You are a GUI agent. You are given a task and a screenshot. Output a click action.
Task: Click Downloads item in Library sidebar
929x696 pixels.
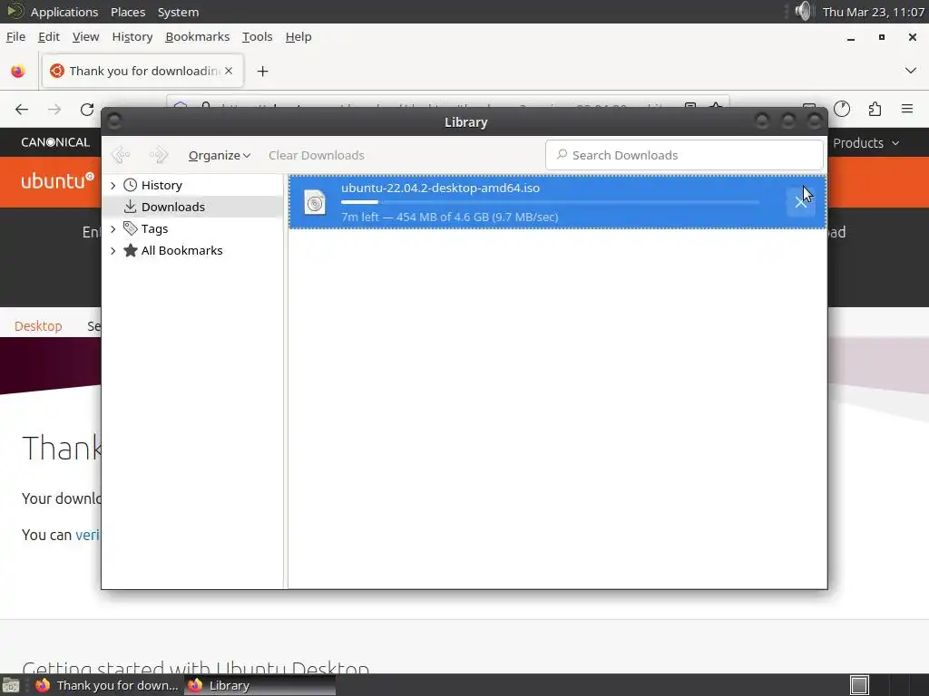point(193,207)
